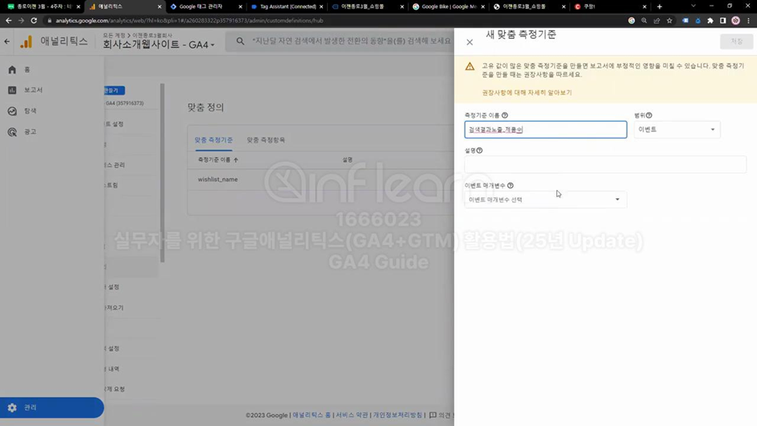Click the browser forward button

pos(21,21)
